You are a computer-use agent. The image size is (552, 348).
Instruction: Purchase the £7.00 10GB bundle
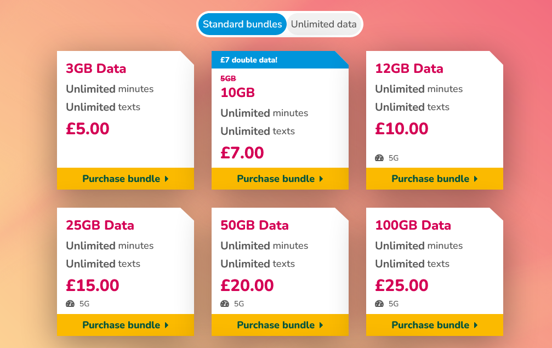pos(280,179)
